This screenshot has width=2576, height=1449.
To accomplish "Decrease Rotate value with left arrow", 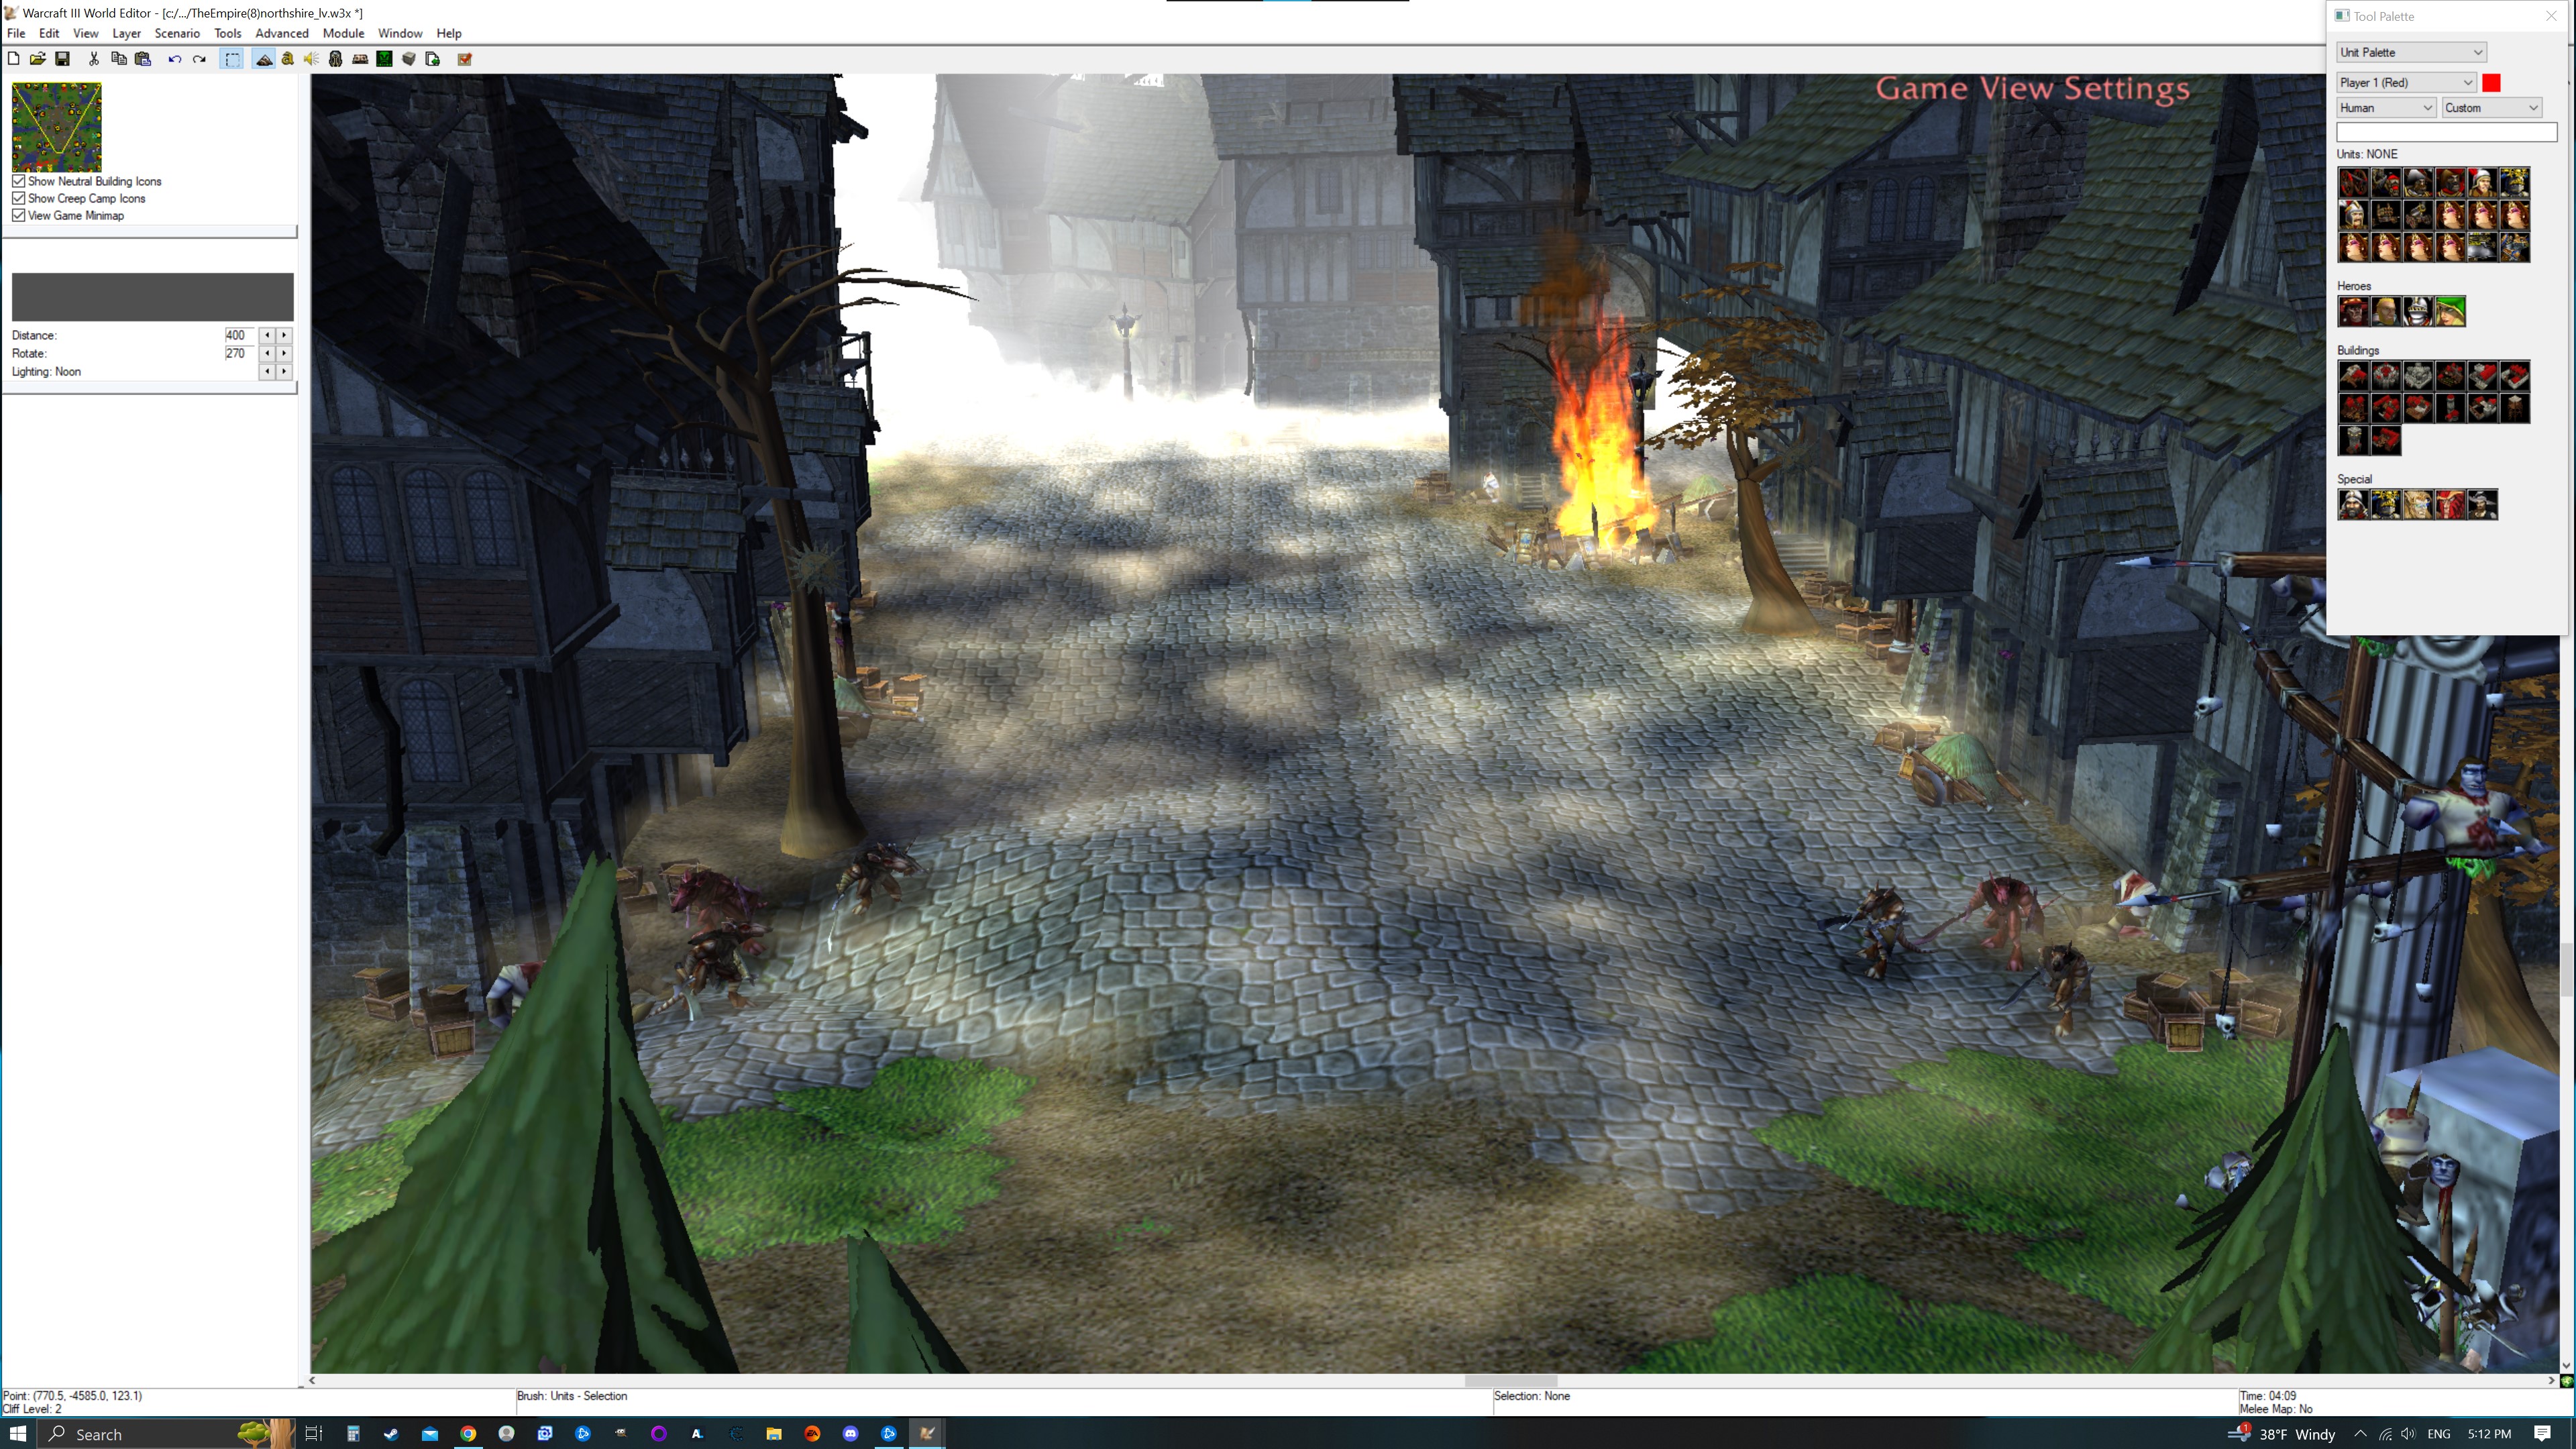I will [x=267, y=353].
